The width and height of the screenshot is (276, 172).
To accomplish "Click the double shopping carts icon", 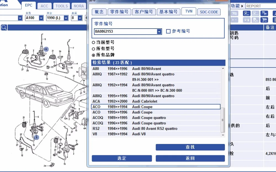I will (x=264, y=13).
